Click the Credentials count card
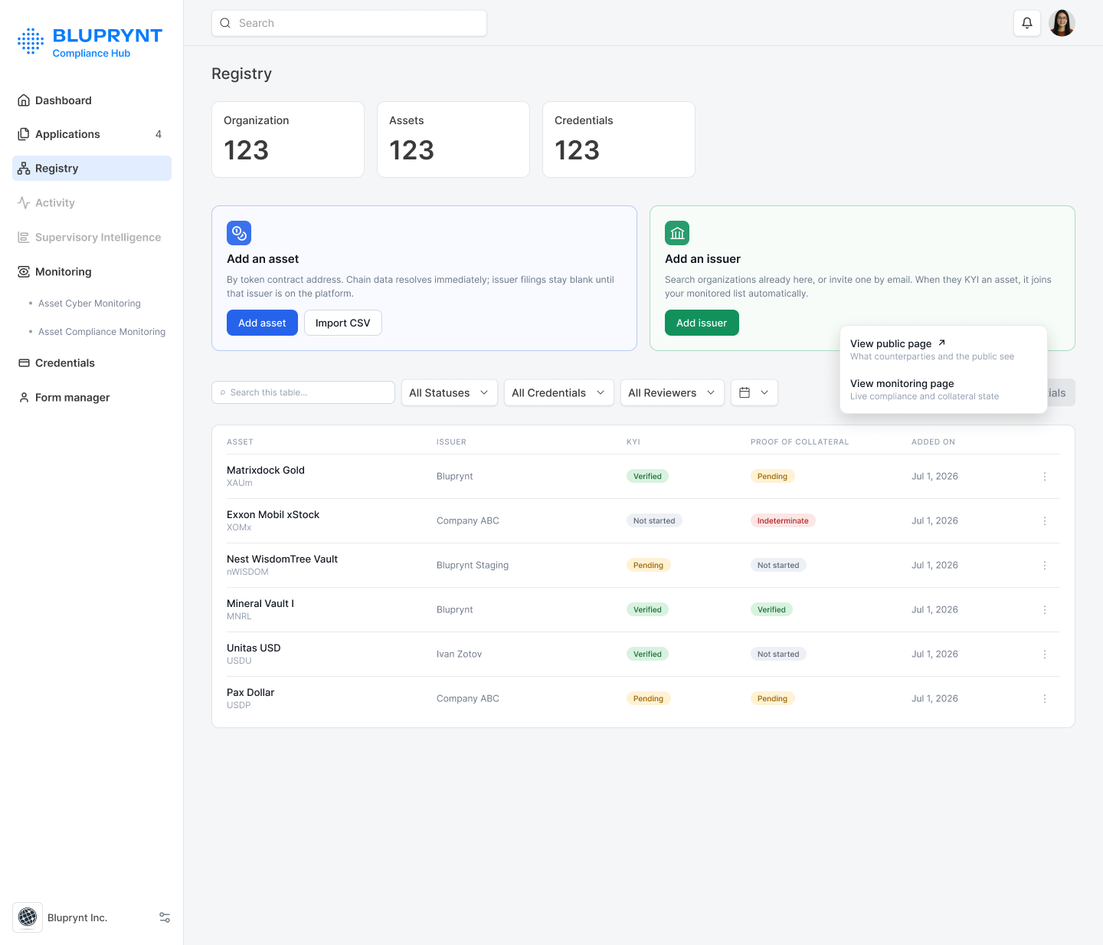This screenshot has height=945, width=1103. pos(619,139)
